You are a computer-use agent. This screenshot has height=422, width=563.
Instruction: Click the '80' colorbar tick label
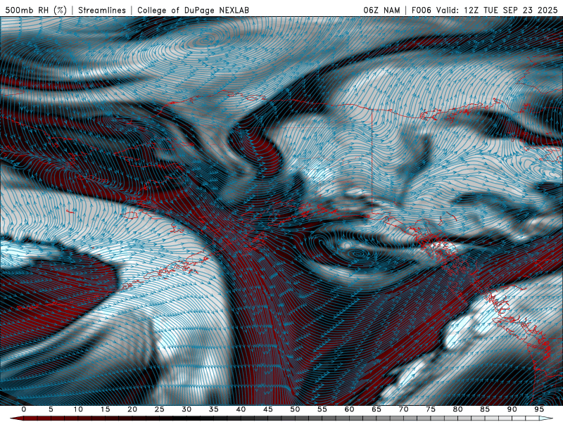pyautogui.click(x=458, y=409)
